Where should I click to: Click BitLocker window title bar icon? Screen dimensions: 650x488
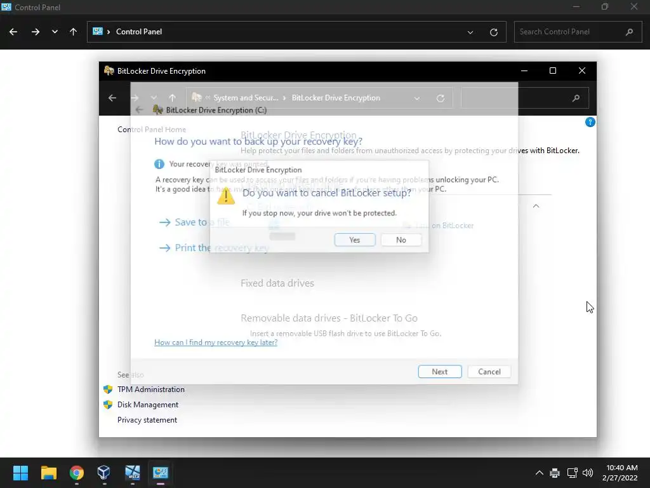click(x=109, y=71)
